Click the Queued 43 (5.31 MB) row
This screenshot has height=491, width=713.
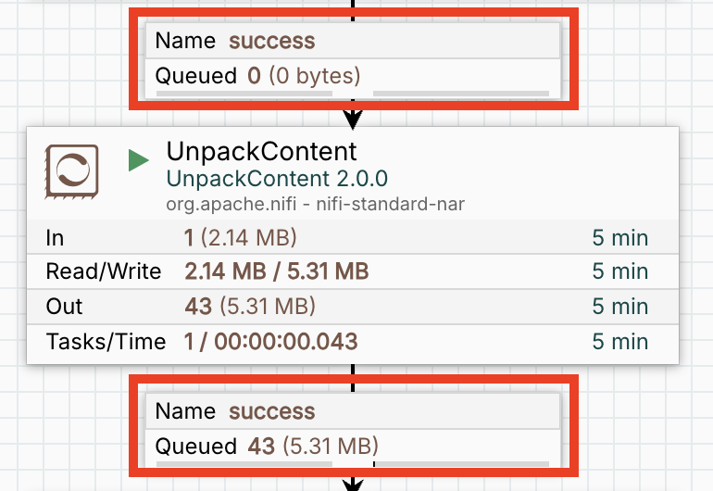[353, 446]
